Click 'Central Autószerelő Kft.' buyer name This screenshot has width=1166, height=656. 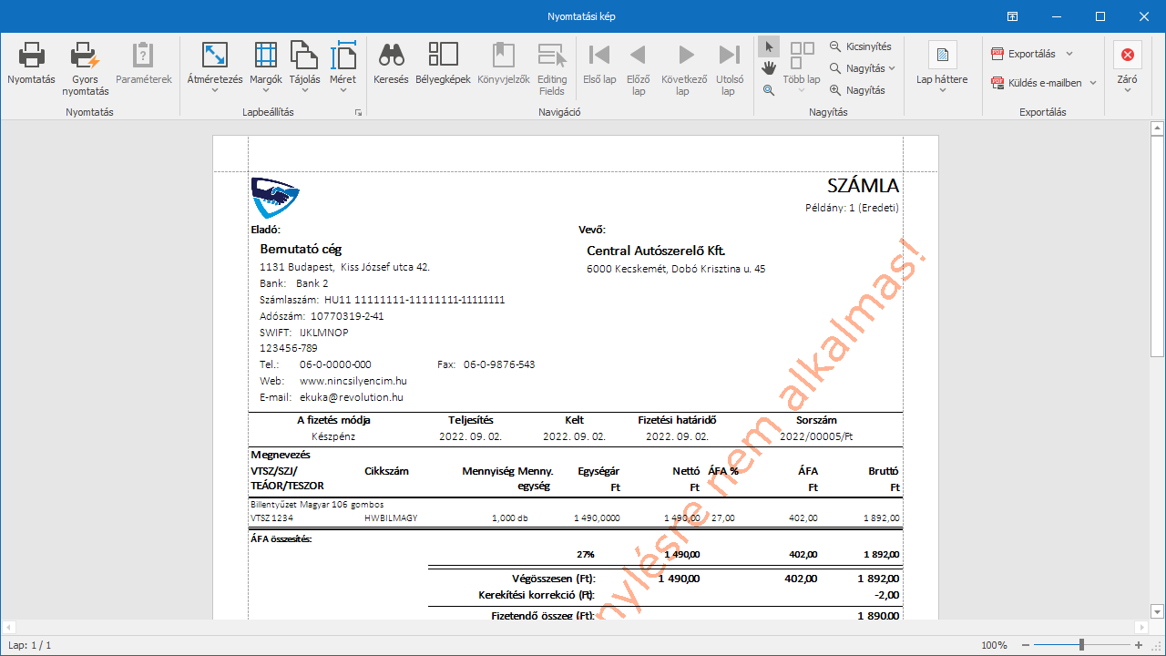click(656, 251)
